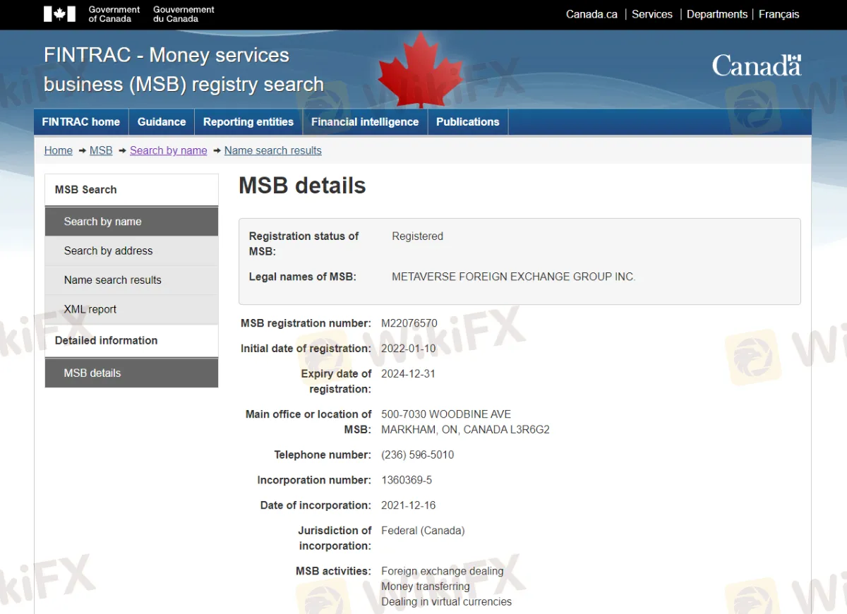Click initial registration date 2022-01-10
This screenshot has height=614, width=847.
click(x=409, y=349)
